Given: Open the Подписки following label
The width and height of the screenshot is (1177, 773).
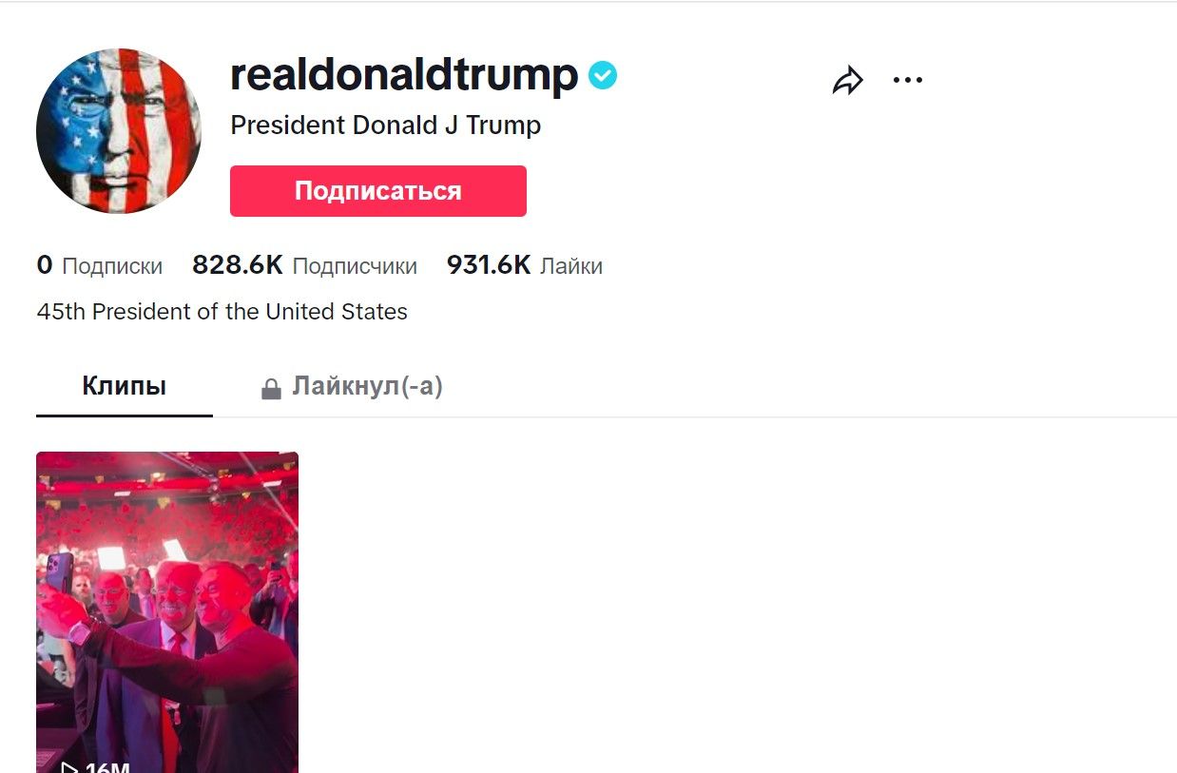Looking at the screenshot, I should 112,266.
